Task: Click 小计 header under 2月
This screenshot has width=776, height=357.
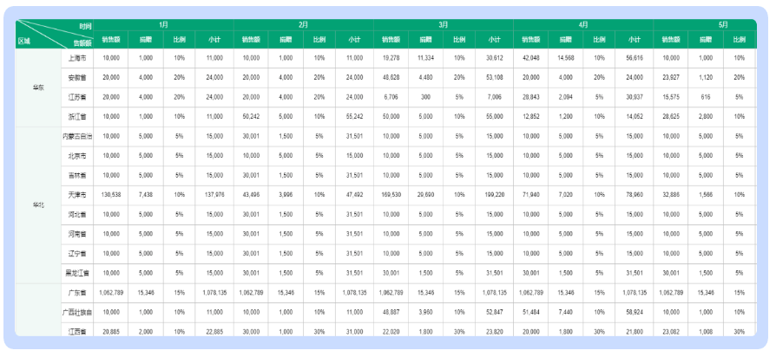Action: point(354,39)
